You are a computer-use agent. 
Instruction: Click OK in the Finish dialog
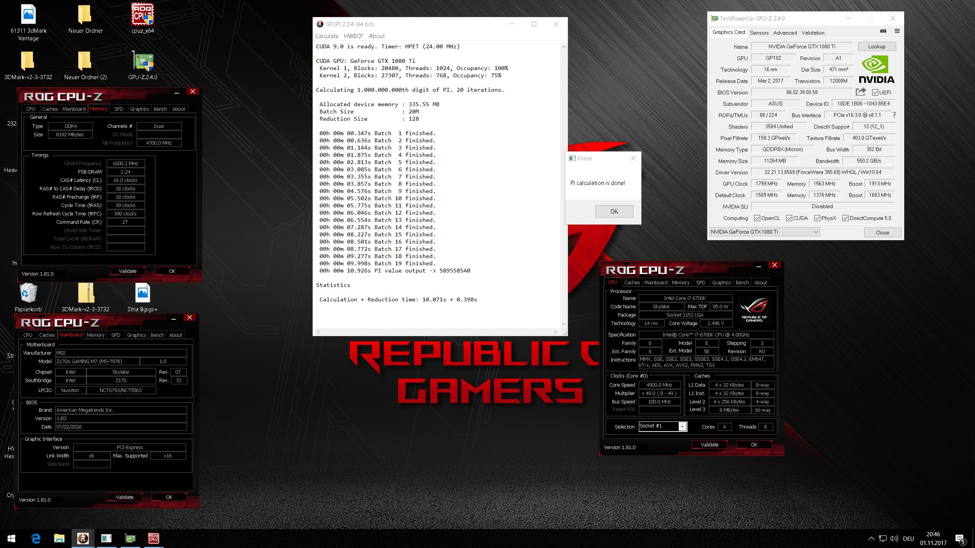(x=614, y=211)
